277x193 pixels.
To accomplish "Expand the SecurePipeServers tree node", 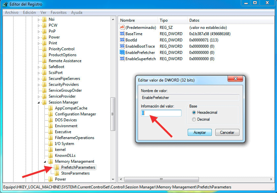I will [x=39, y=79].
